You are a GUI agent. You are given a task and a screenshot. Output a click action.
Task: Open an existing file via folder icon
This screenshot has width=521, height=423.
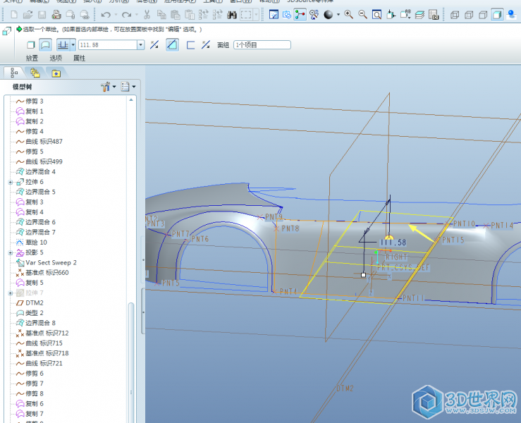pyautogui.click(x=28, y=15)
